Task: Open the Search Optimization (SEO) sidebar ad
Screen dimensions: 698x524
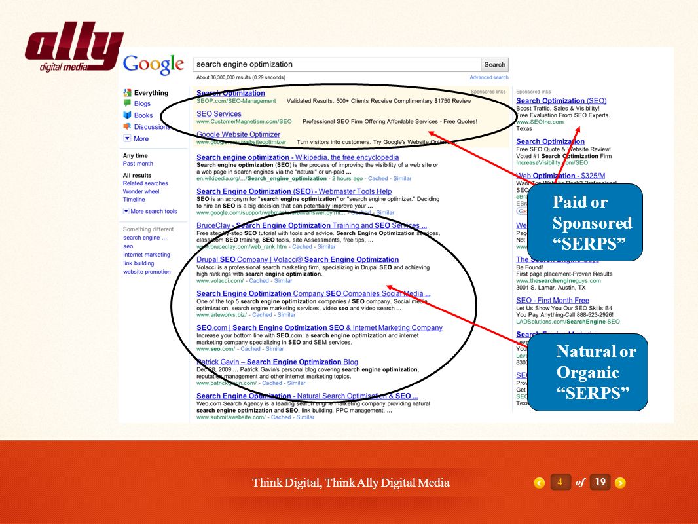Action: pos(561,101)
